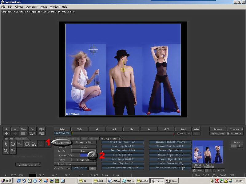Image resolution: width=246 pixels, height=184 pixels.
Task: Play the clip forward
Action: 149,129
